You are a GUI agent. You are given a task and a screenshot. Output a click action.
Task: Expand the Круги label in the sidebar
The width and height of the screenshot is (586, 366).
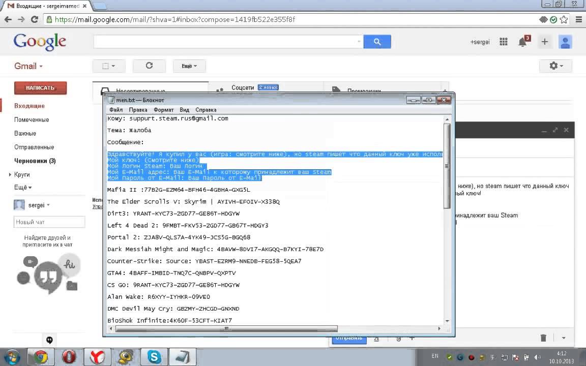coord(10,174)
